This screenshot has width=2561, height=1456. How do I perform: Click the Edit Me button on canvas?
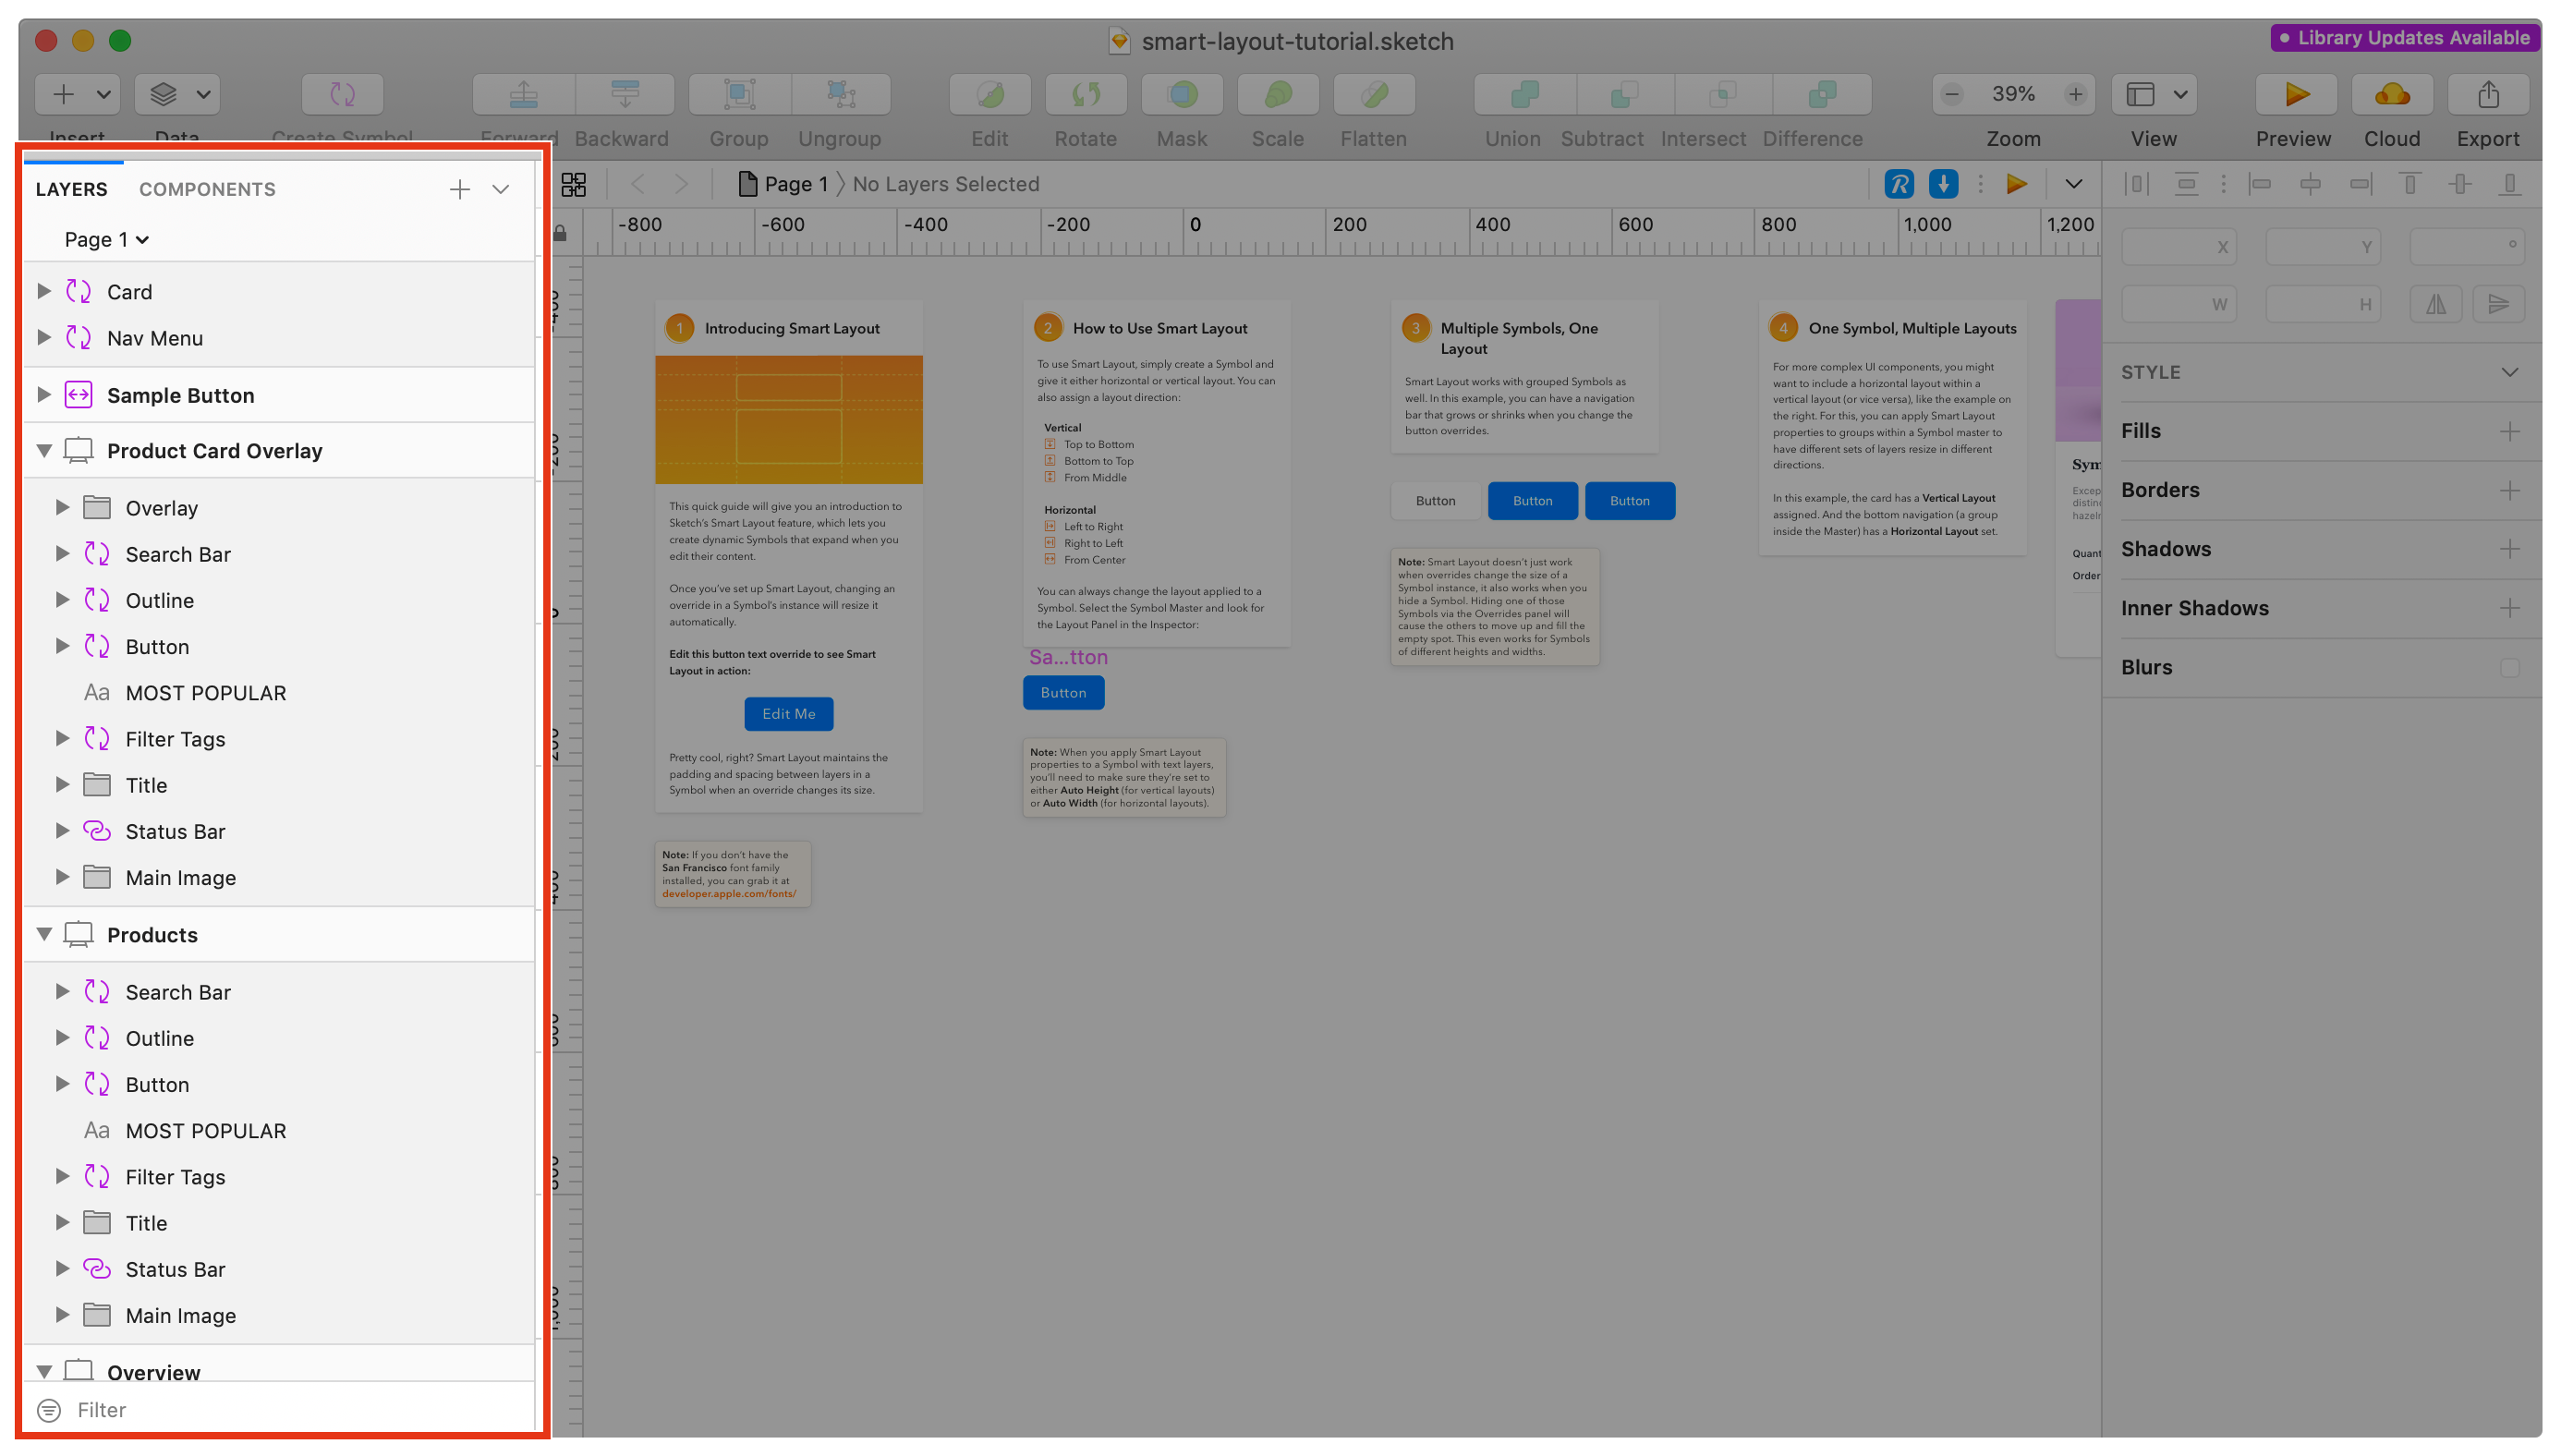tap(789, 713)
